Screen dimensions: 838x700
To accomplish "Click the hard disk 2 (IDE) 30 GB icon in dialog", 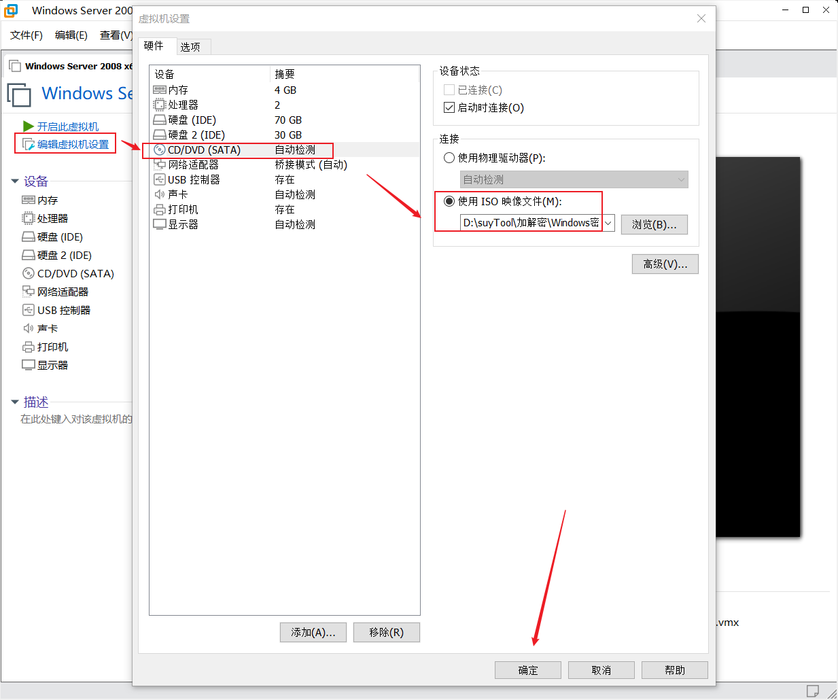I will click(160, 135).
